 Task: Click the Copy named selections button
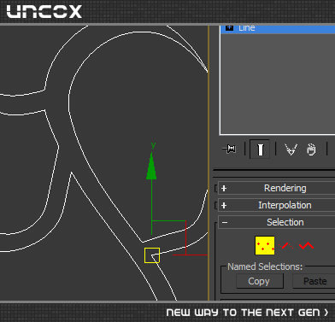(x=260, y=281)
